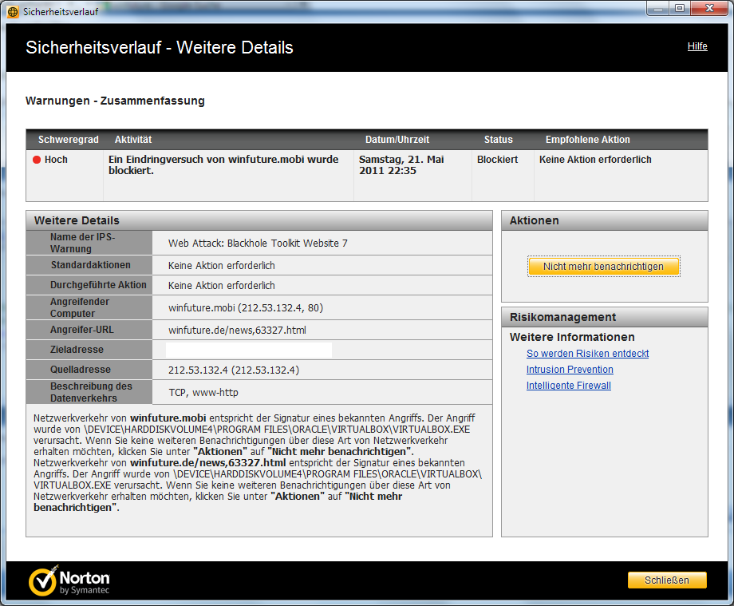Minimize the Sicherheitsverlauf window

pos(657,9)
